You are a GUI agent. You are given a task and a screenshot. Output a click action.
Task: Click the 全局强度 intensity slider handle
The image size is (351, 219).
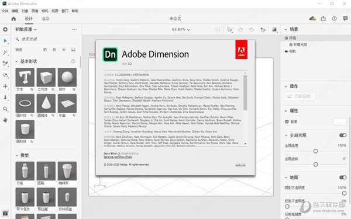[x=316, y=151]
